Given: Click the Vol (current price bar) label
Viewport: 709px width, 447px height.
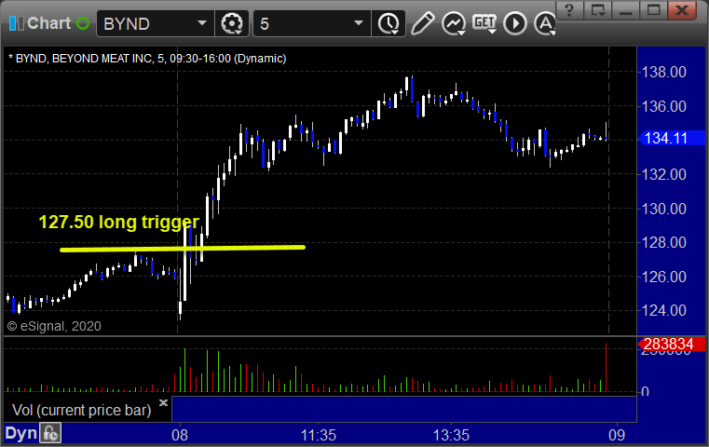Looking at the screenshot, I should tap(81, 411).
